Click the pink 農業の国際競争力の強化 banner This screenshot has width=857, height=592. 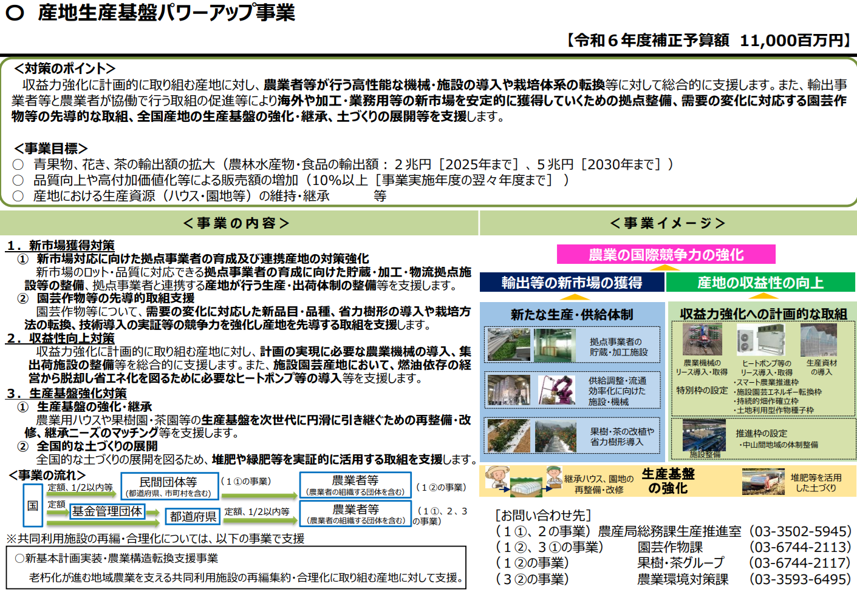point(666,254)
